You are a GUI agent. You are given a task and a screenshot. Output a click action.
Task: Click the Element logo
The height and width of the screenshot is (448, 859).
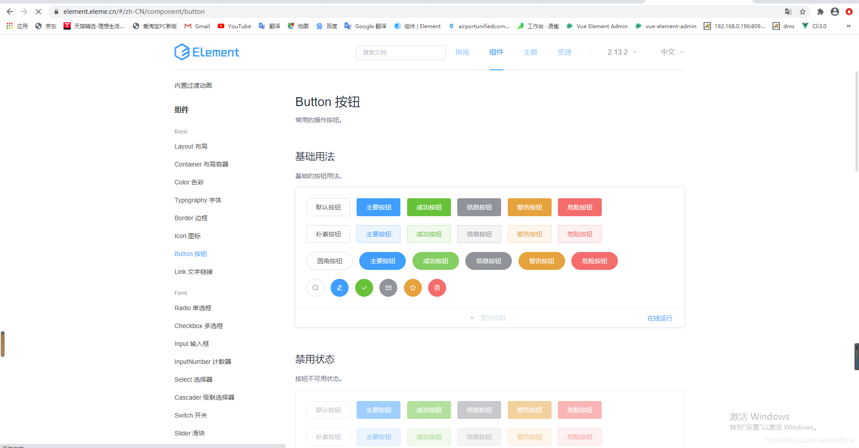tap(207, 52)
